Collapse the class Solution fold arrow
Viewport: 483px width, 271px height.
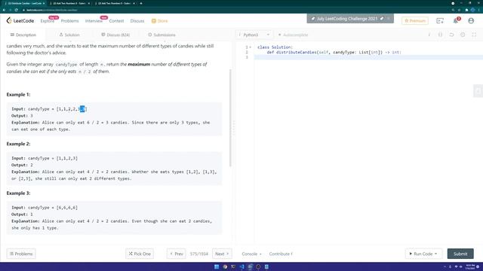250,47
